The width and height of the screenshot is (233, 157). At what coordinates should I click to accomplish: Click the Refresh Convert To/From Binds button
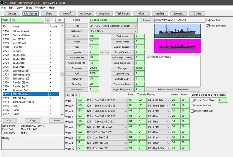[x=173, y=89]
